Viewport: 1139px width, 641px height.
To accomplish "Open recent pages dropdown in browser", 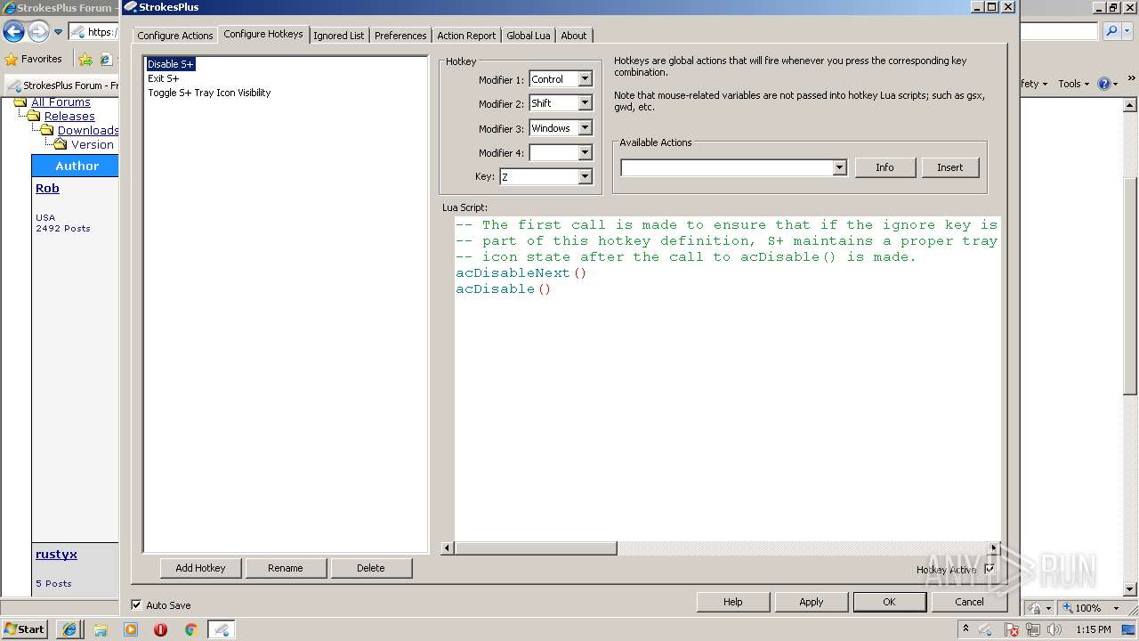I will [x=59, y=32].
